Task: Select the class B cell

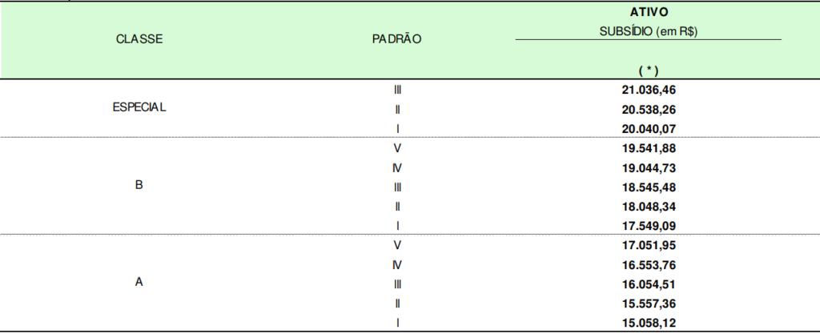Action: pos(139,185)
